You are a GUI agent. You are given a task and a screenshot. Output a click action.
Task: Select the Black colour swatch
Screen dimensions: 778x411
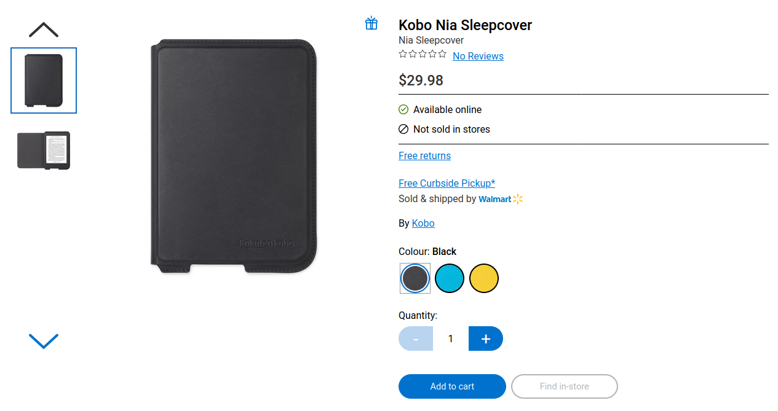pyautogui.click(x=415, y=278)
